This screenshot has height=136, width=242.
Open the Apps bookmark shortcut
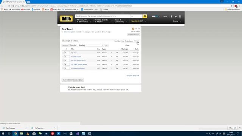tap(5, 9)
